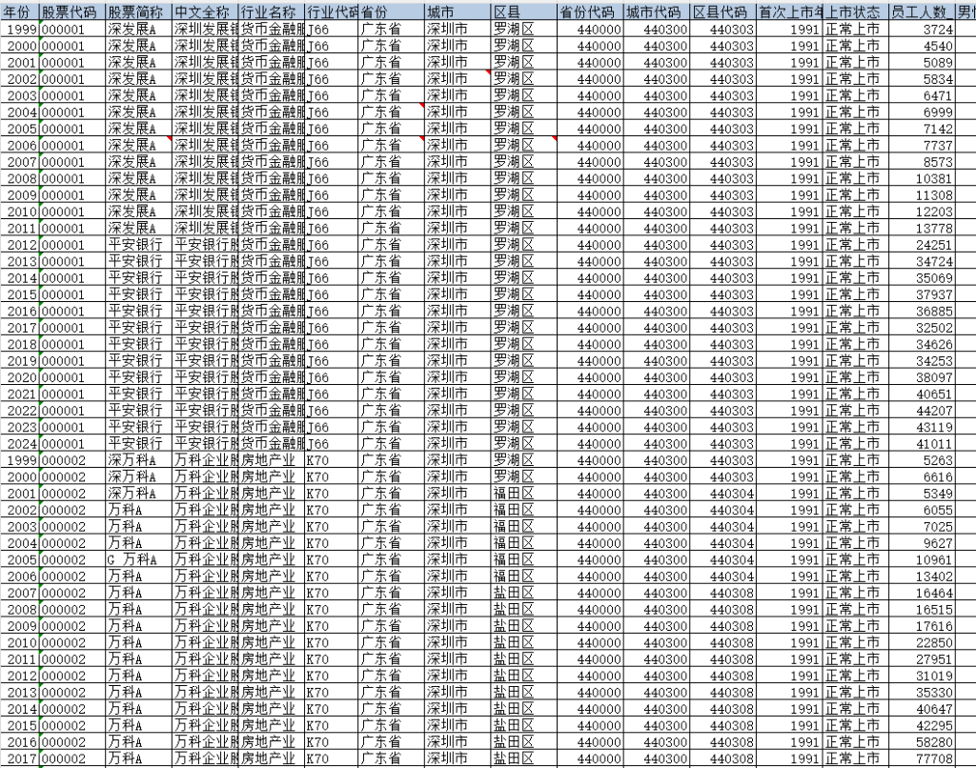Select the 城市 header cell
The height and width of the screenshot is (768, 976).
pyautogui.click(x=456, y=11)
